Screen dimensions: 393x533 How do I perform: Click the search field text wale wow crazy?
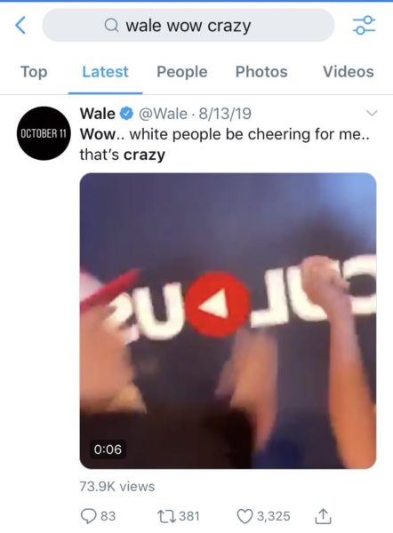point(188,26)
